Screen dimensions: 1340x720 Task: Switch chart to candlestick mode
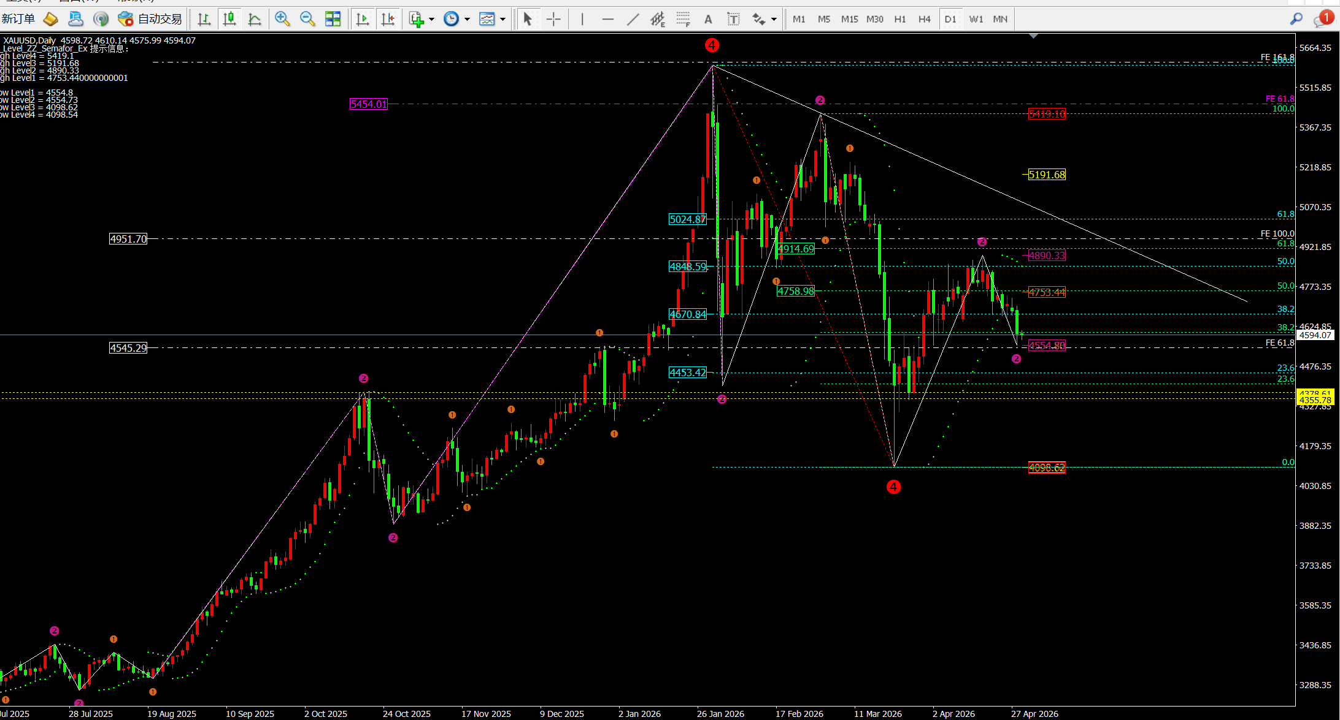pos(229,19)
